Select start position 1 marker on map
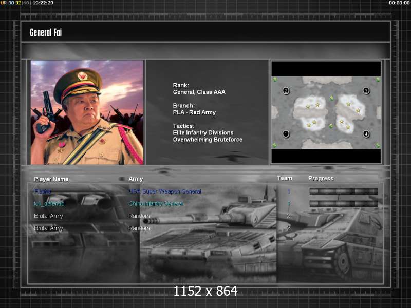411x308 pixels. click(286, 134)
